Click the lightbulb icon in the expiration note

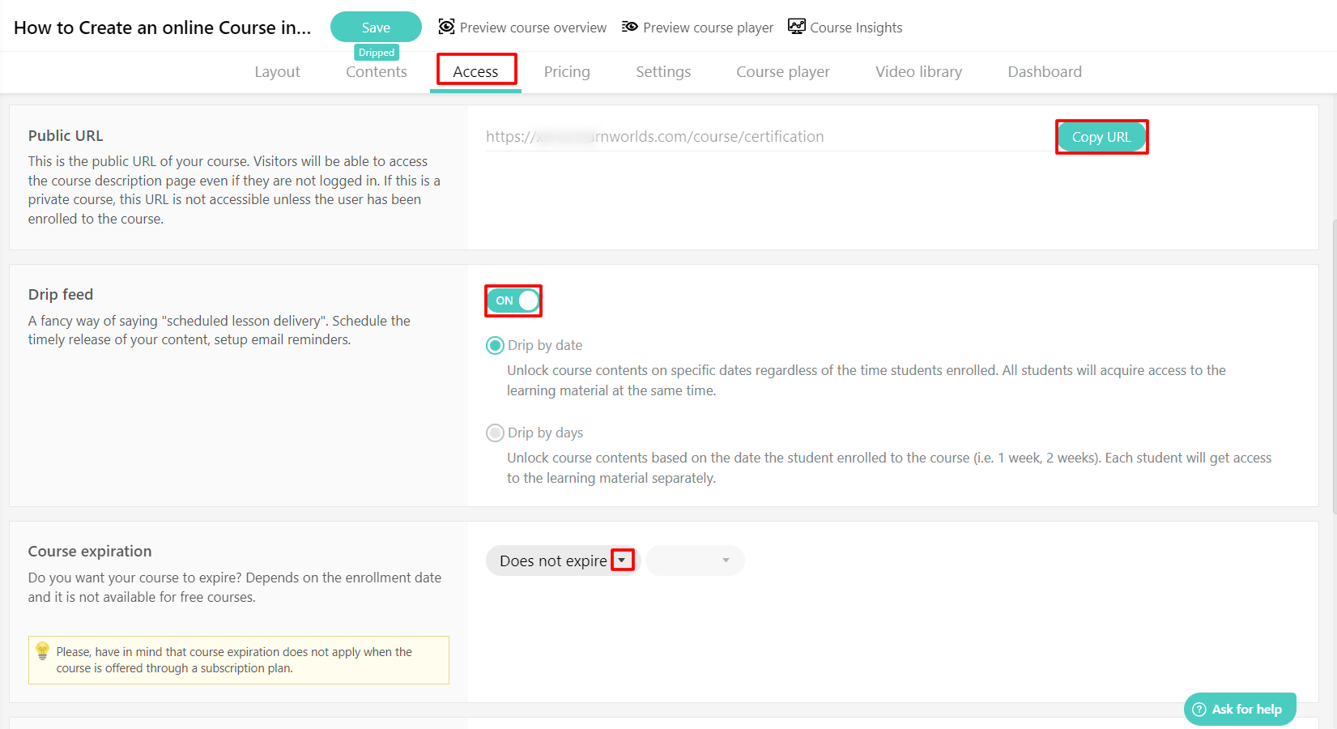(x=42, y=651)
